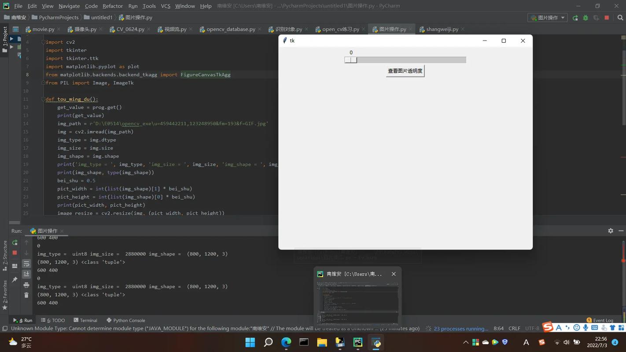The width and height of the screenshot is (626, 352).
Task: Clear all console output with trash icon
Action: click(26, 295)
